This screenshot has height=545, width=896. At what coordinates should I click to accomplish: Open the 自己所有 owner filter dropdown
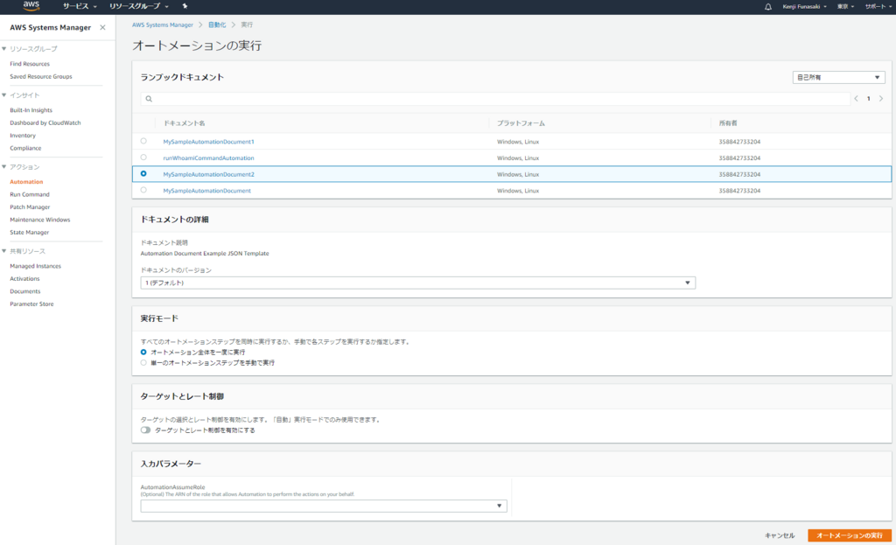tap(838, 77)
